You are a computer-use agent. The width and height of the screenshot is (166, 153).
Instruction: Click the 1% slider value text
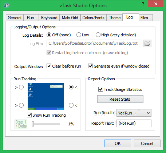(71, 124)
